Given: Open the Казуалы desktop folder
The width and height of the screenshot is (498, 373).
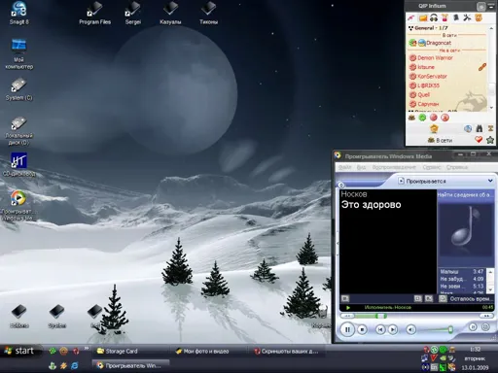Looking at the screenshot, I should pyautogui.click(x=170, y=14).
